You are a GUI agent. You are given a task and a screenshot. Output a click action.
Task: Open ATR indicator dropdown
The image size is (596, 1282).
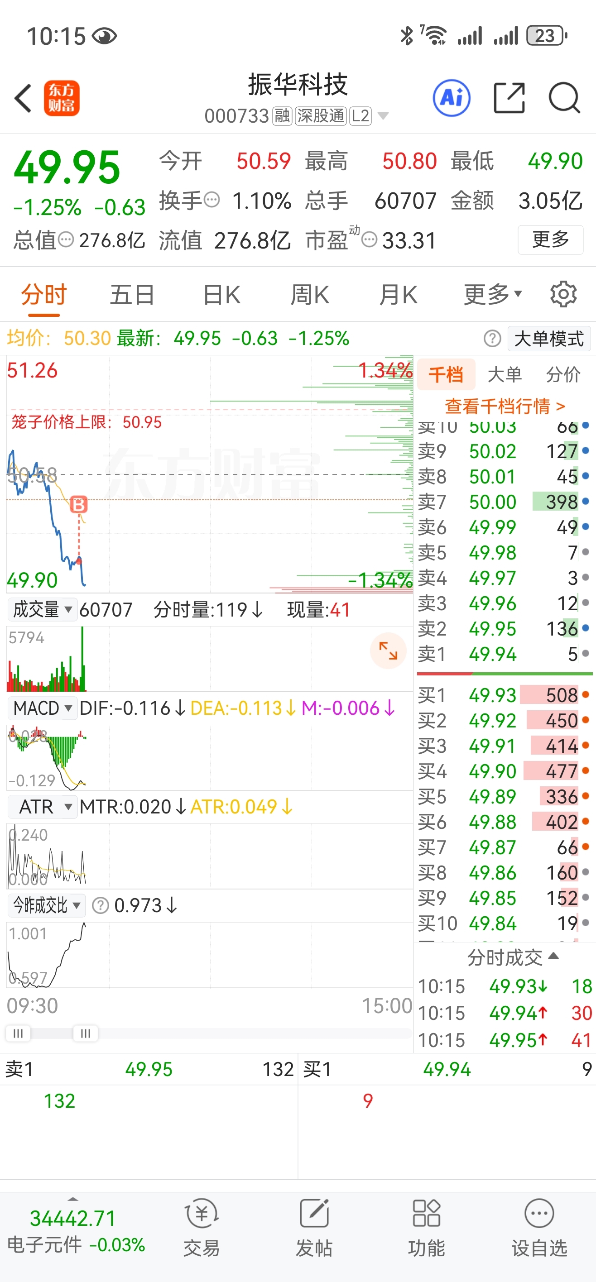pos(42,806)
